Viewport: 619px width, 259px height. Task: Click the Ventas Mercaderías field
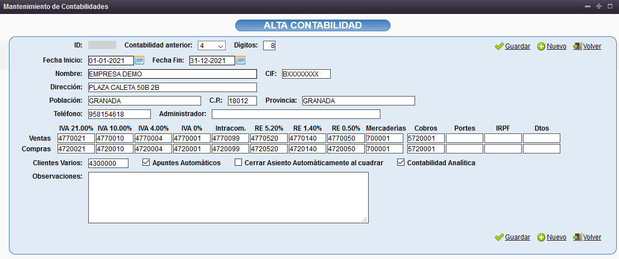[385, 138]
